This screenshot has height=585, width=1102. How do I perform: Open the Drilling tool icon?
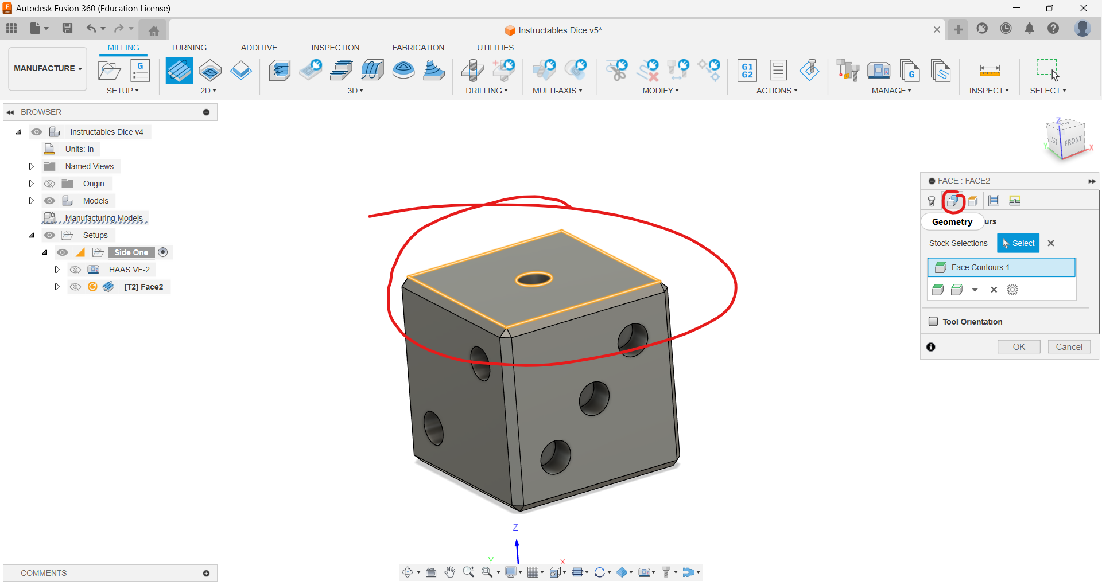[473, 70]
